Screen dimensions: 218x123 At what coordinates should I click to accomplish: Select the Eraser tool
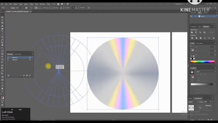[2, 45]
